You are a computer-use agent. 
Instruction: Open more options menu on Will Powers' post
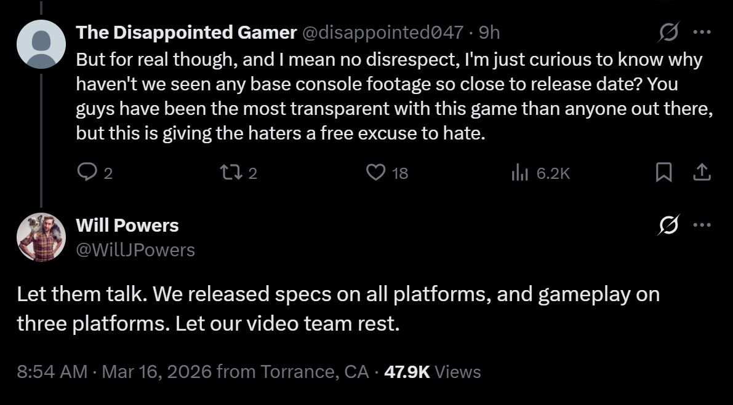pyautogui.click(x=702, y=226)
